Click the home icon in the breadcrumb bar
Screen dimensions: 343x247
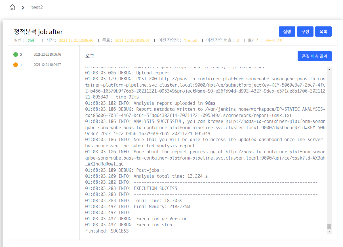click(x=12, y=7)
